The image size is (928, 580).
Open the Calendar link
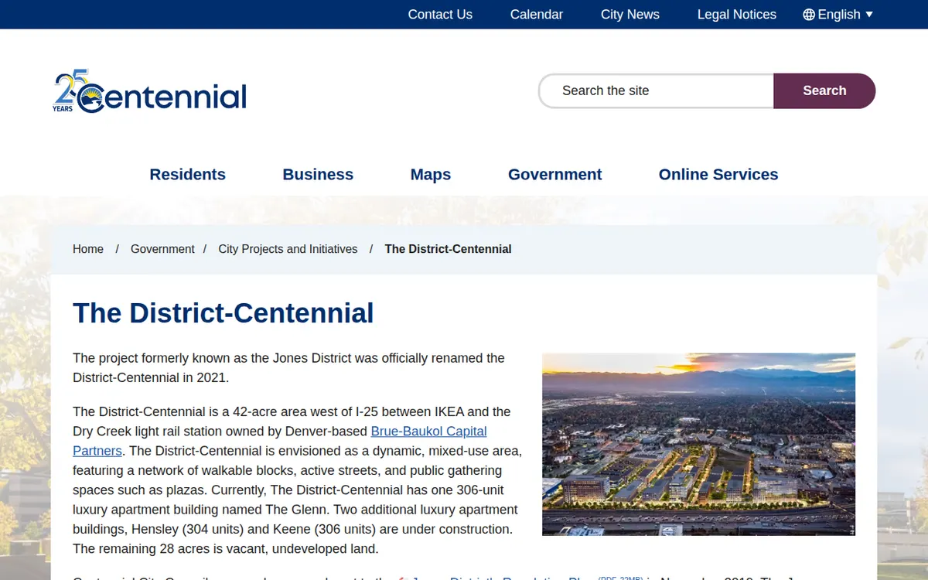537,15
